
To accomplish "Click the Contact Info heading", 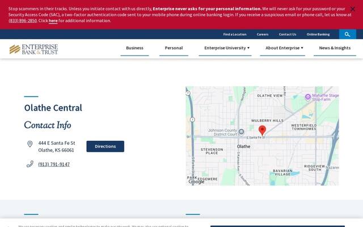I will [x=48, y=125].
